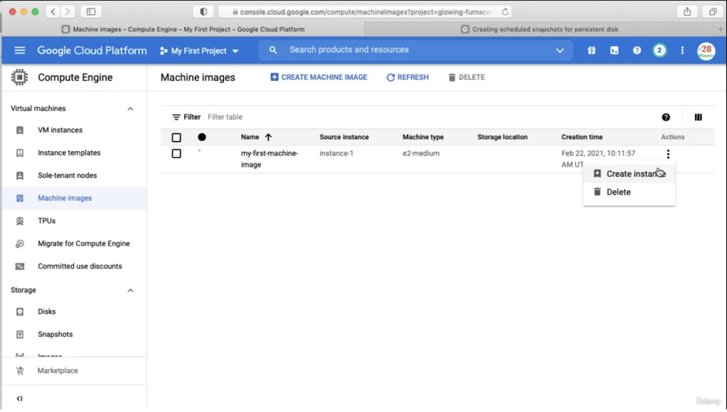Click the search magnifier icon

click(x=273, y=50)
